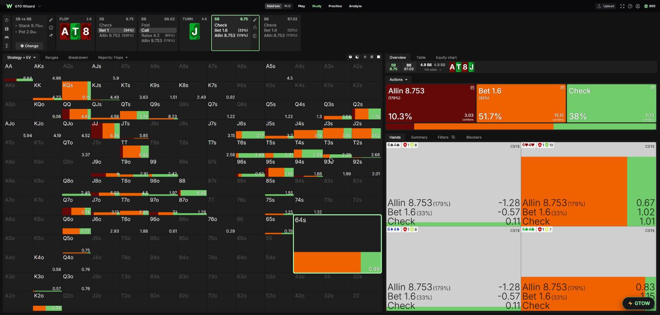Open the Blockers tab
This screenshot has height=315, width=660.
coord(474,137)
